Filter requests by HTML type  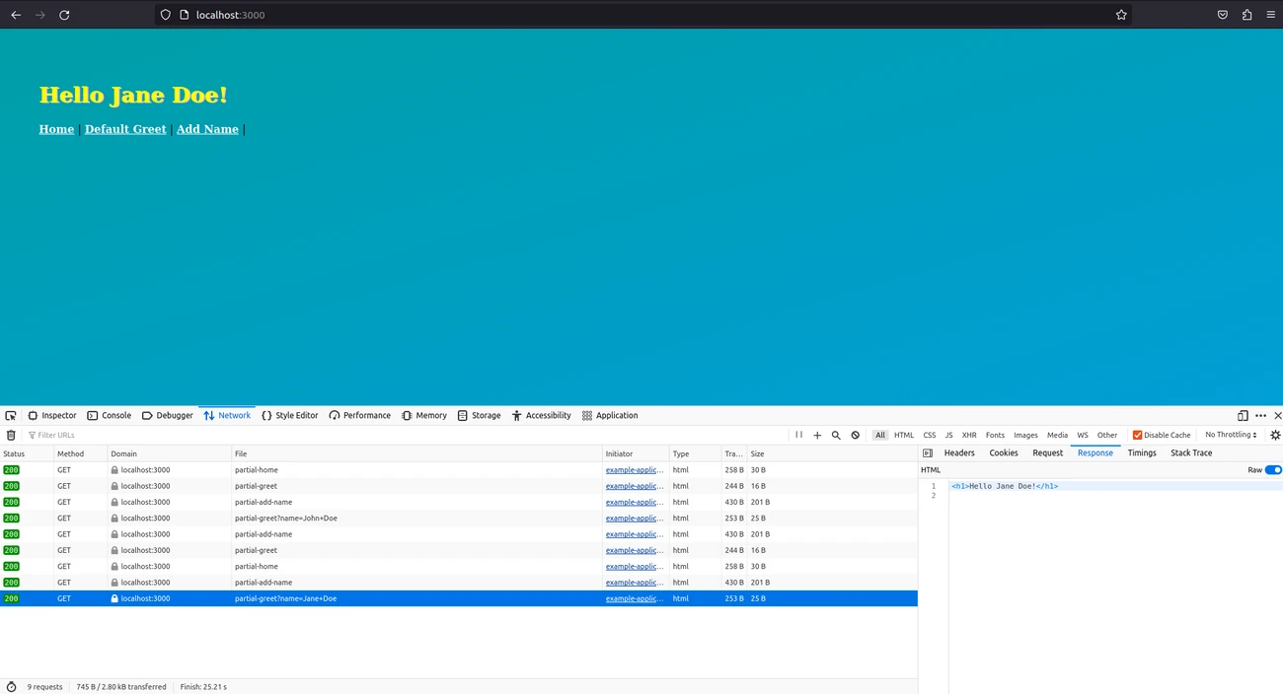coord(904,435)
